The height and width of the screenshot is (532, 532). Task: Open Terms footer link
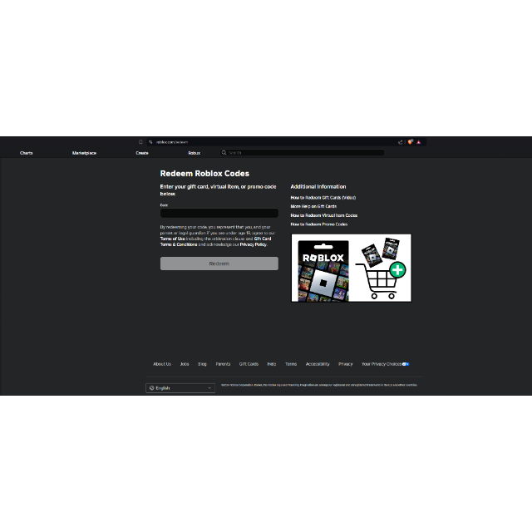[x=291, y=364]
